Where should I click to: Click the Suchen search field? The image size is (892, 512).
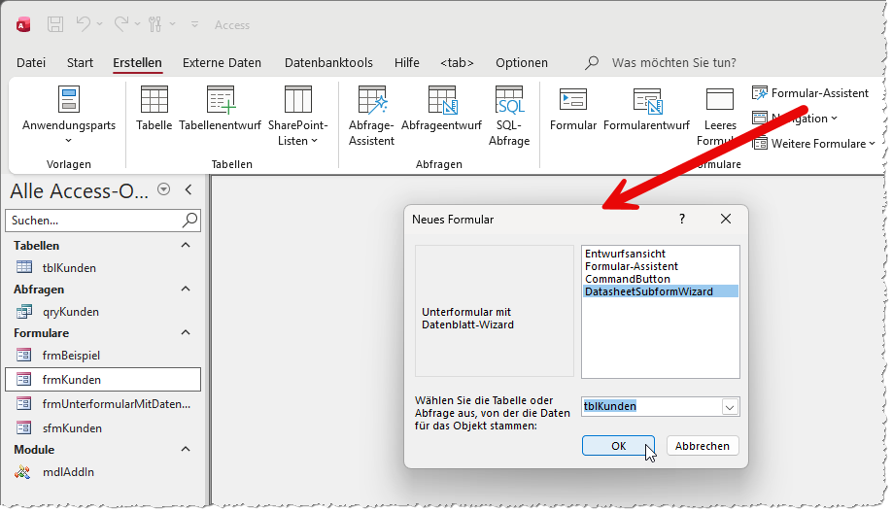(x=93, y=221)
